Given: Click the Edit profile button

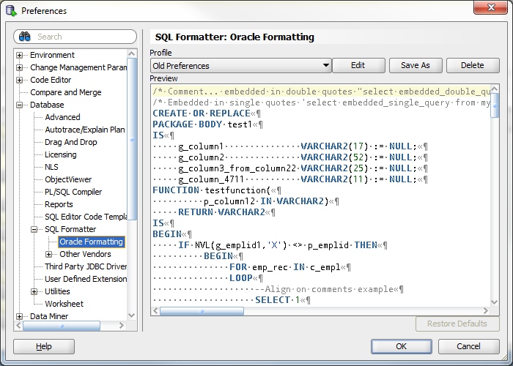Looking at the screenshot, I should (x=358, y=65).
